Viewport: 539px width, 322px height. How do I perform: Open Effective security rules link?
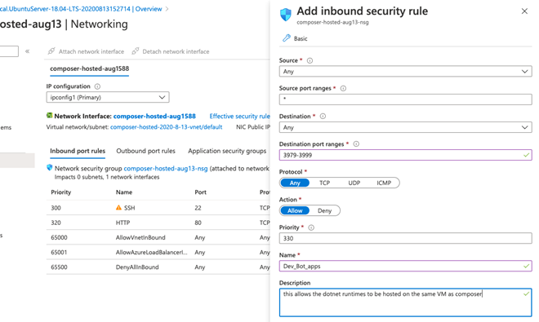(240, 116)
